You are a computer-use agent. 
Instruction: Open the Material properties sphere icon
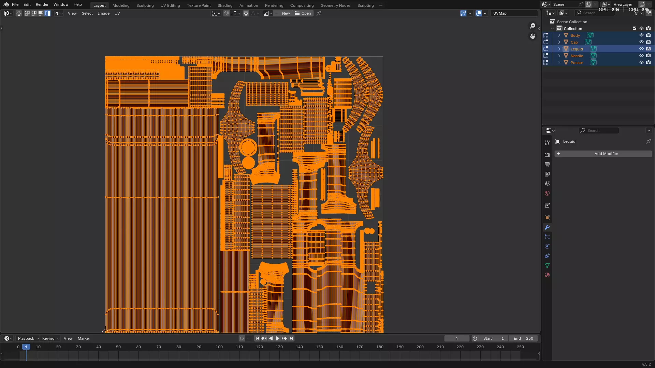pyautogui.click(x=547, y=275)
